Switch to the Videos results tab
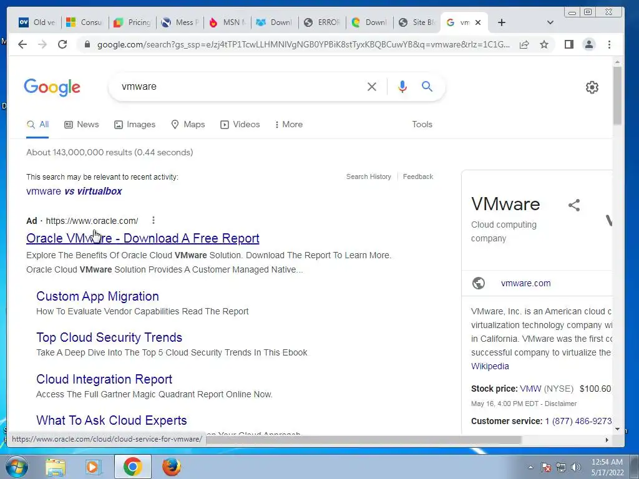 point(240,124)
